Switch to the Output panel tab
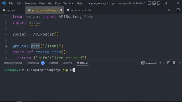The width and height of the screenshot is (182, 102). point(54,63)
